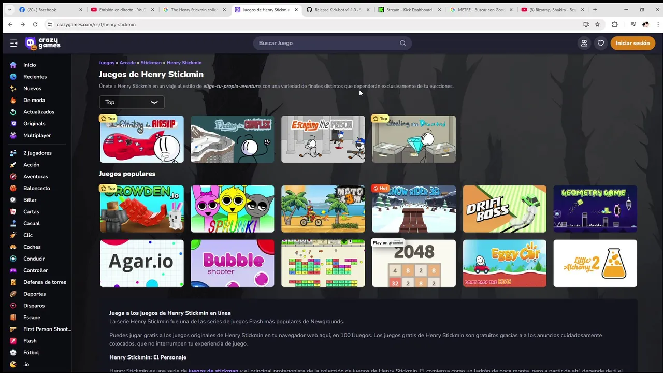Open juegos de stickman text link
Screen dimensions: 663x373
213,370
